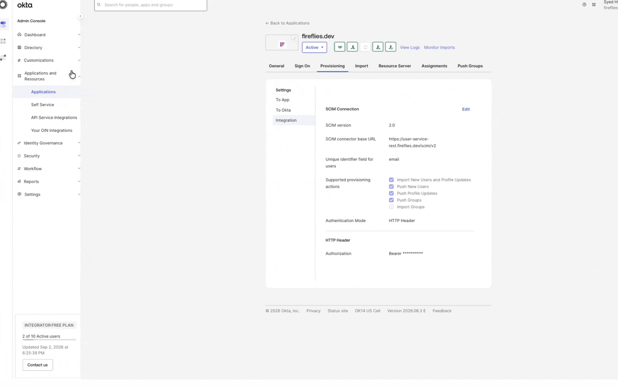
Task: Open Self Service in sidebar
Action: coord(42,105)
